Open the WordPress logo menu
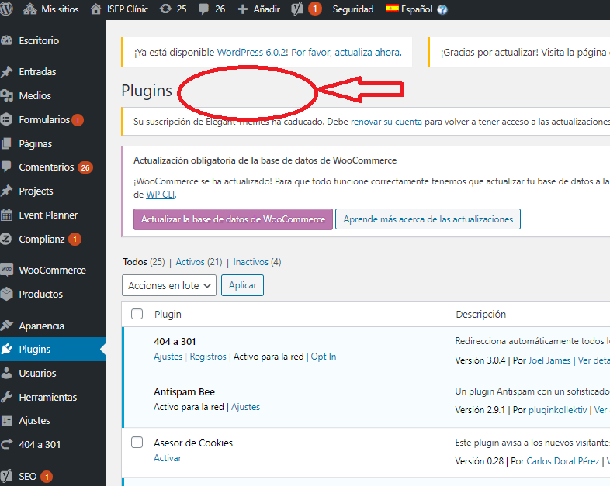This screenshot has height=486, width=610. click(x=6, y=9)
